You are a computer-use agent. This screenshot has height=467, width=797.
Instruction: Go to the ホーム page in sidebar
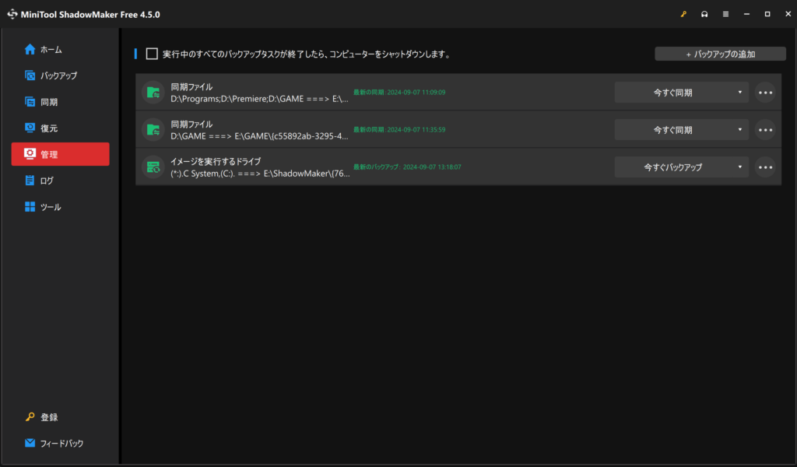[51, 50]
